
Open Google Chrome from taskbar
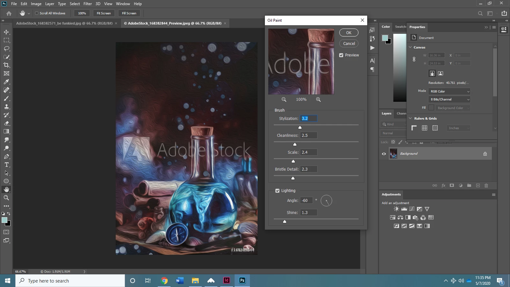coord(164,281)
